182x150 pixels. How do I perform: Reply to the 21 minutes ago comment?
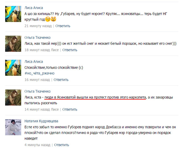pyautogui.click(x=63, y=26)
